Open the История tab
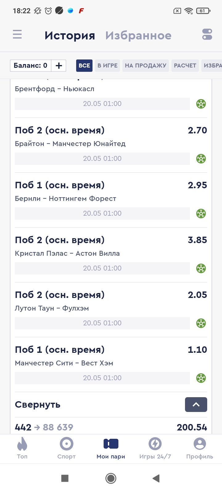 (x=70, y=36)
